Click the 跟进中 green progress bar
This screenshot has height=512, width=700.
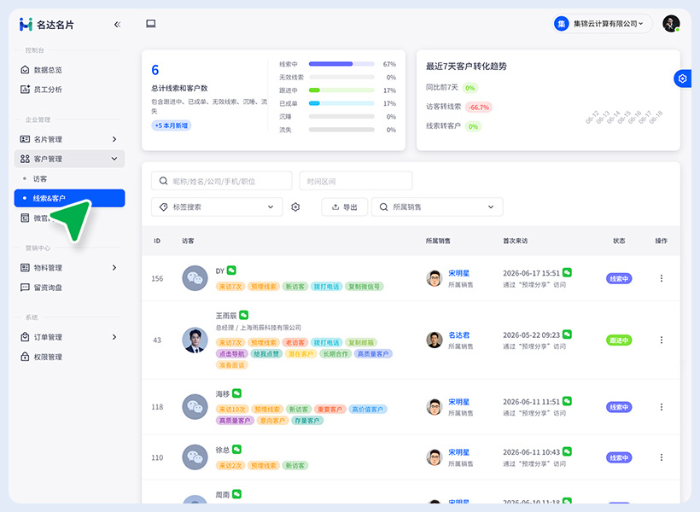[341, 90]
